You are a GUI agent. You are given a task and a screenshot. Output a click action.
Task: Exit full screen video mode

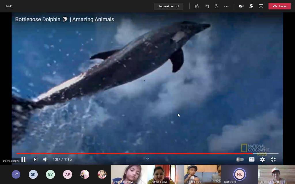(273, 159)
